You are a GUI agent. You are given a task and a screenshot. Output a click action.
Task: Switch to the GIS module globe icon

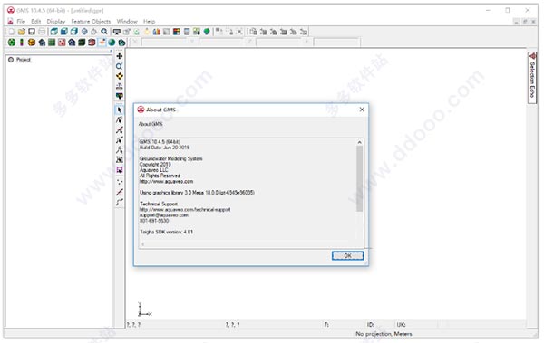[112, 43]
